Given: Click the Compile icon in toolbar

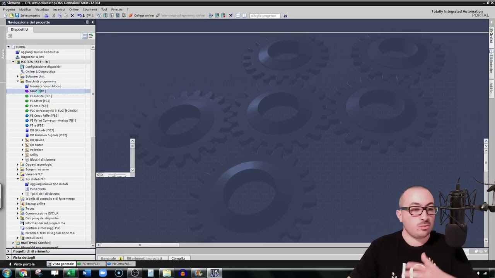Looking at the screenshot, I should [99, 15].
